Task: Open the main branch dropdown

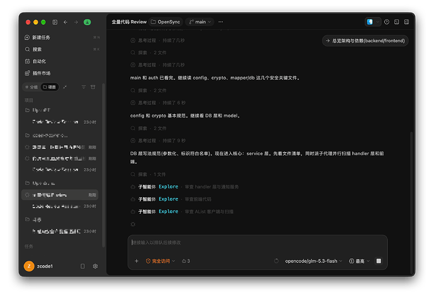Action: coord(199,22)
